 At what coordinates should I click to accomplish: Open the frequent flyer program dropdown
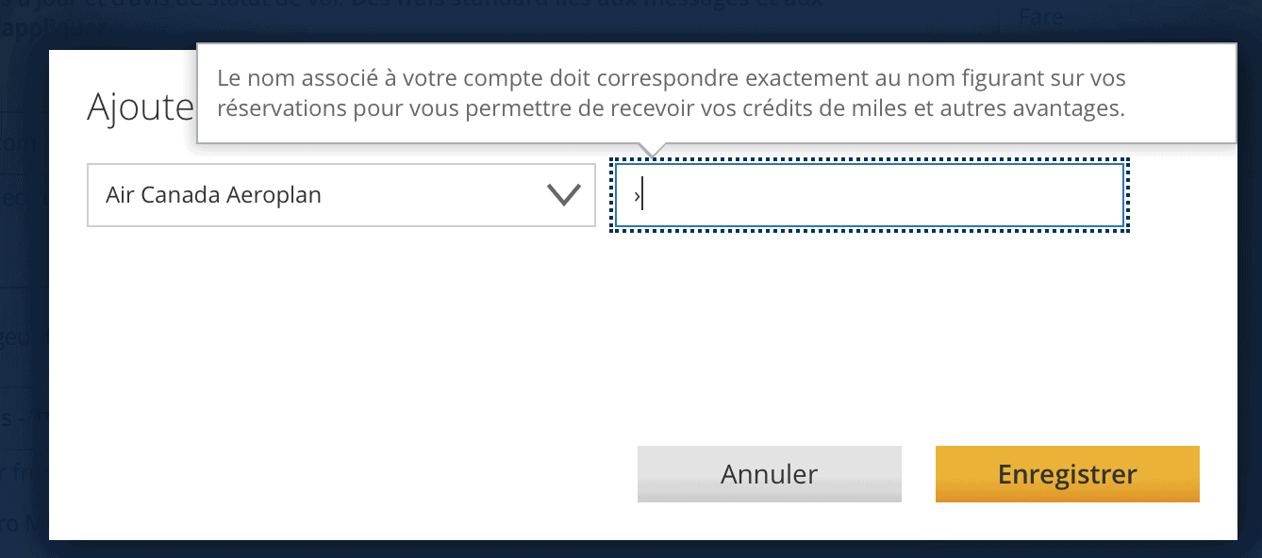[x=341, y=195]
